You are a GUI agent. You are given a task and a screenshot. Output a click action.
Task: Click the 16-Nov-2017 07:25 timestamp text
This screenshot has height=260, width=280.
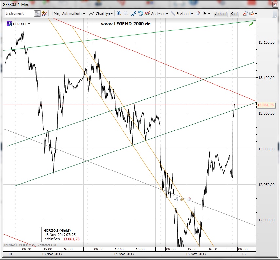click(x=60, y=235)
